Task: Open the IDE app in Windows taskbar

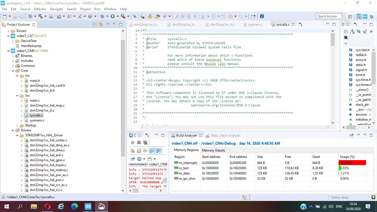Action: pyautogui.click(x=88, y=206)
